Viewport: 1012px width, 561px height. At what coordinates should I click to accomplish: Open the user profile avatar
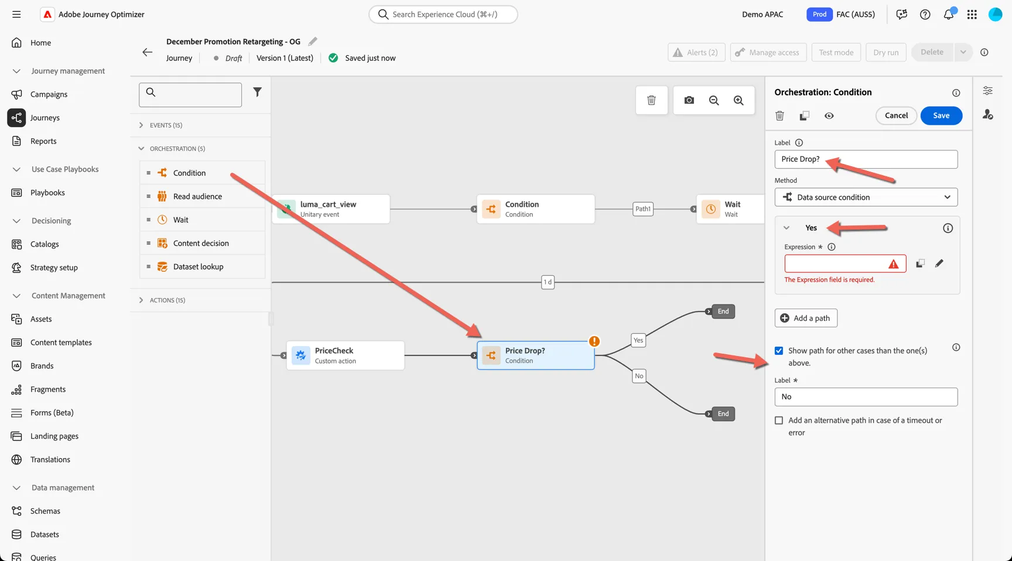[x=996, y=14]
